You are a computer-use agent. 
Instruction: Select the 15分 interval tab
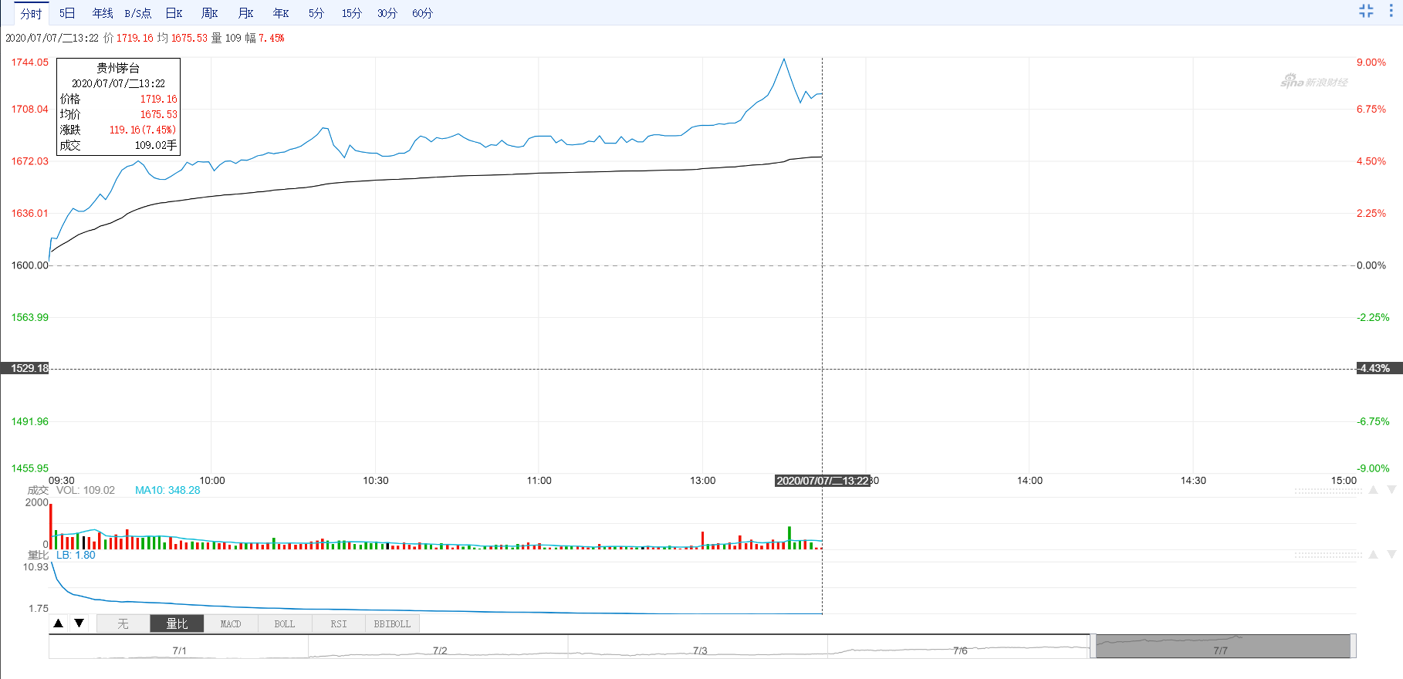352,13
